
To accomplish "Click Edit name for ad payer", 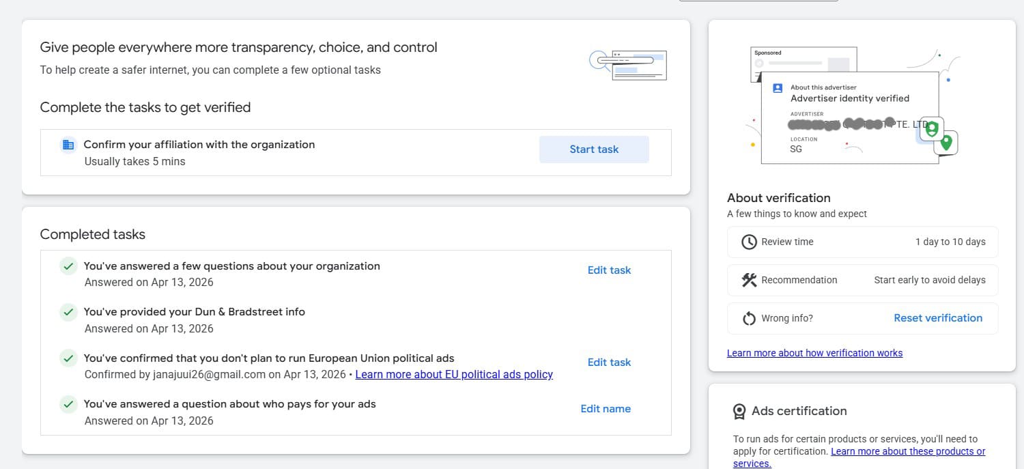I will (606, 409).
